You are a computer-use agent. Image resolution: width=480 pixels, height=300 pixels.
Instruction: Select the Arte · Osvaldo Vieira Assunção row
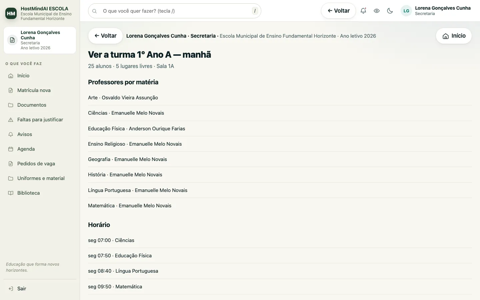tap(280, 98)
